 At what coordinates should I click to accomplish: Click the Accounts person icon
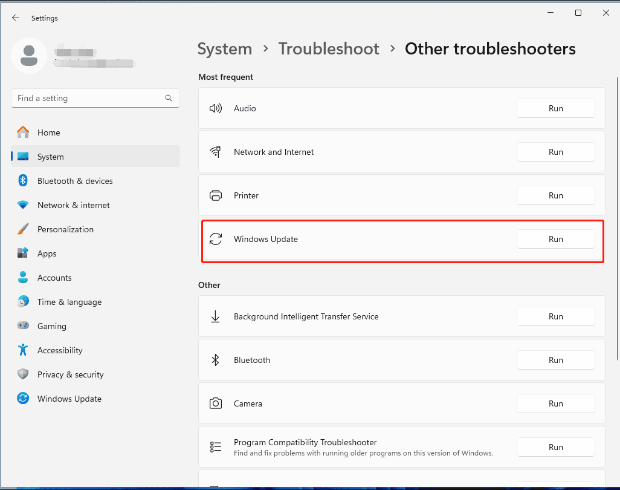point(23,278)
